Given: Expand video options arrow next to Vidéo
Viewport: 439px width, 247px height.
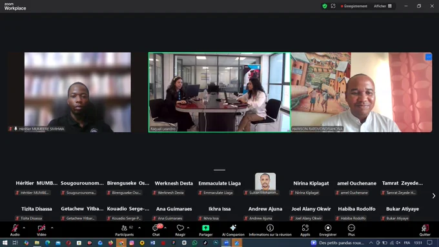Looking at the screenshot, I should [52, 228].
